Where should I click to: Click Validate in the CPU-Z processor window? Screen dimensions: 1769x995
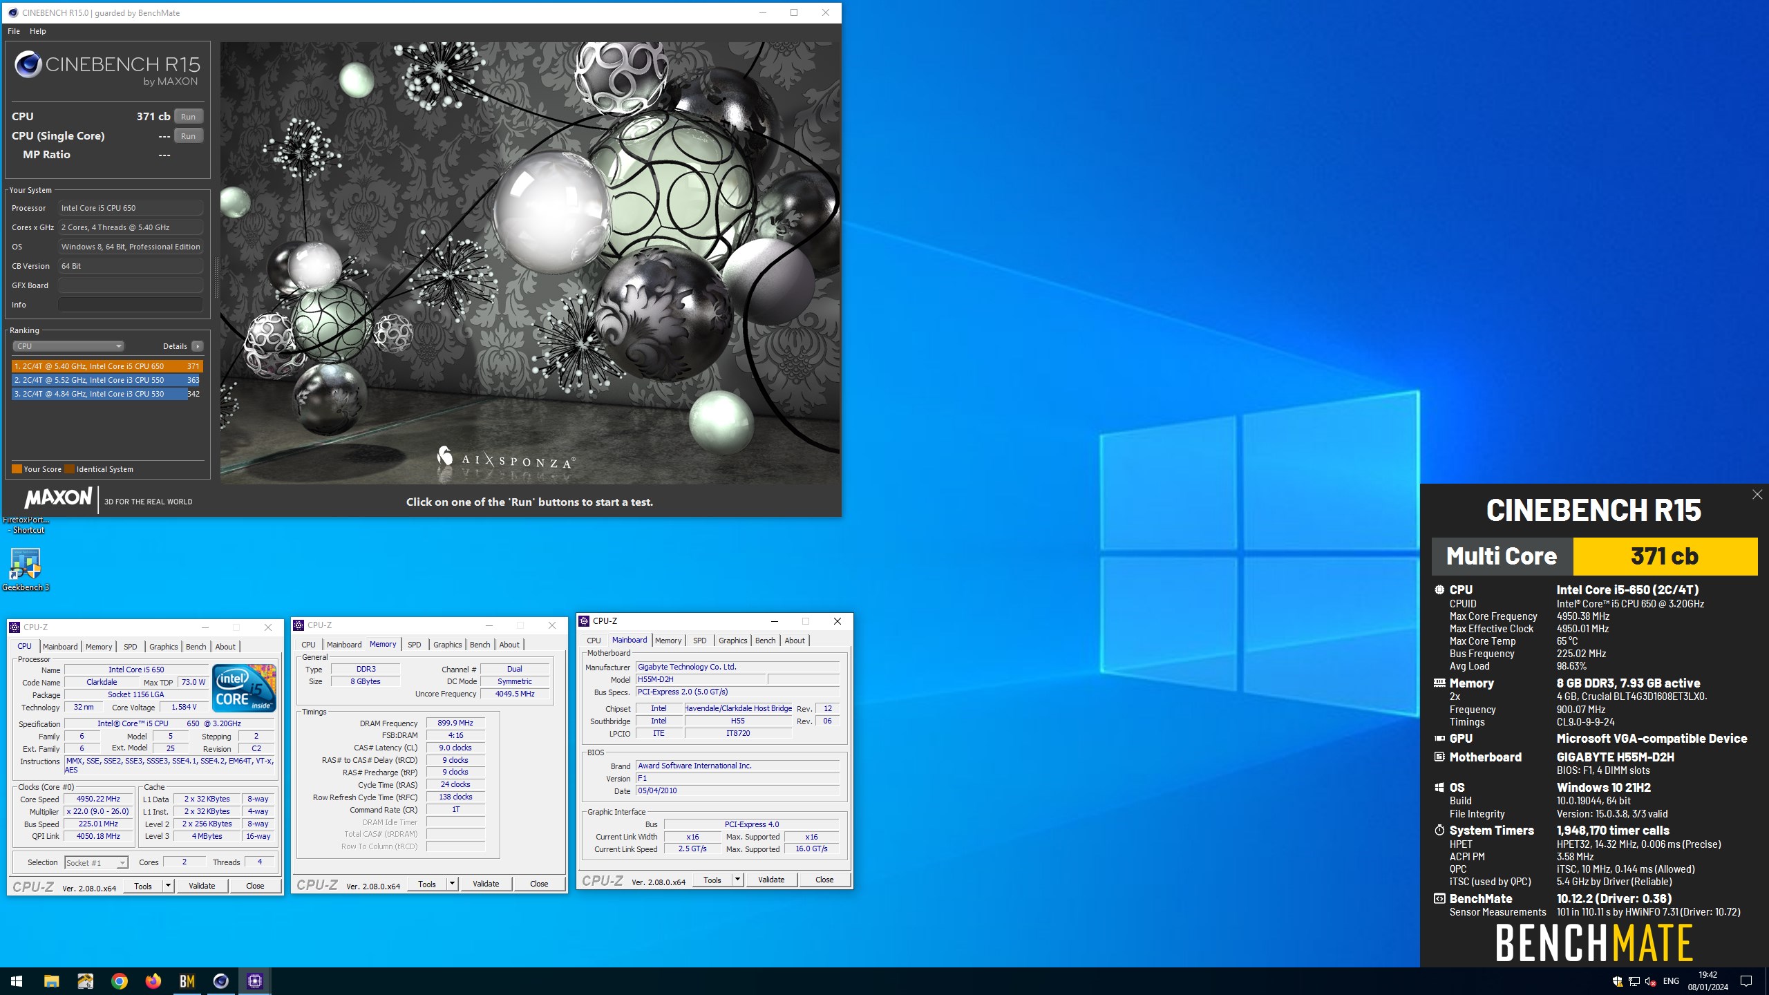[202, 886]
